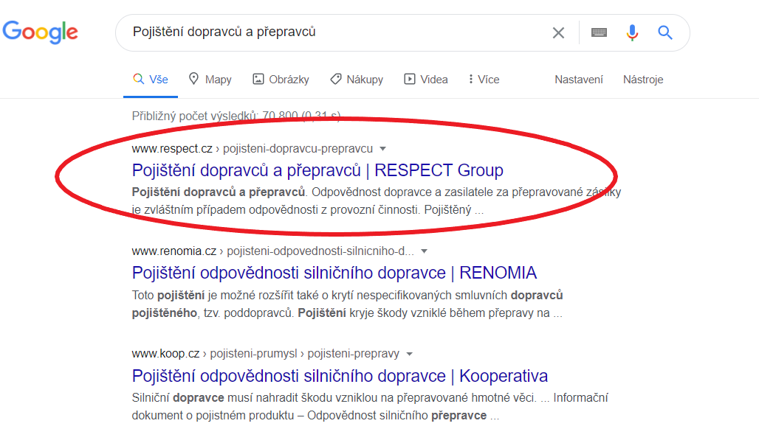Click the blue magnifier search button
The height and width of the screenshot is (429, 759).
665,33
